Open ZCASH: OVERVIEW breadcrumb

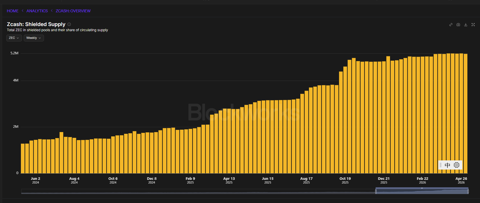(x=73, y=11)
